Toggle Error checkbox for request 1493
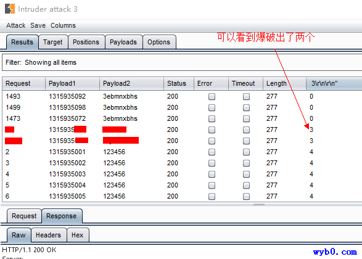362x259 pixels. pos(212,96)
